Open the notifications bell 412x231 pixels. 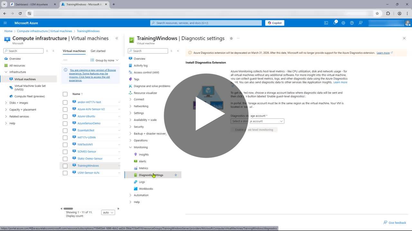click(x=335, y=23)
